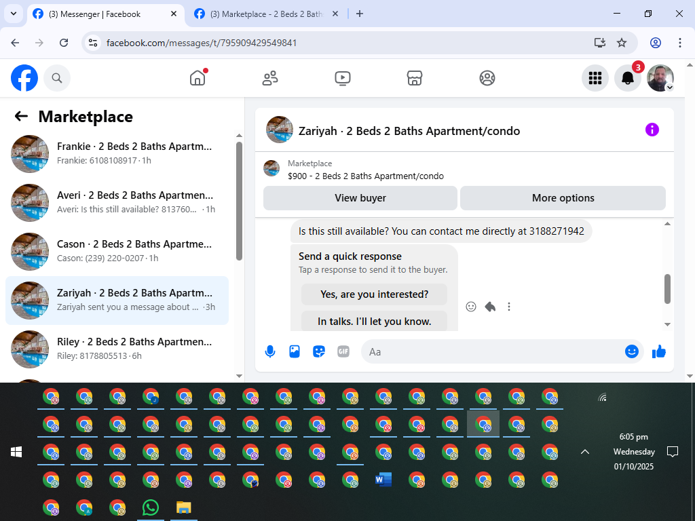
Task: Open WhatsApp from the taskbar
Action: pyautogui.click(x=151, y=507)
